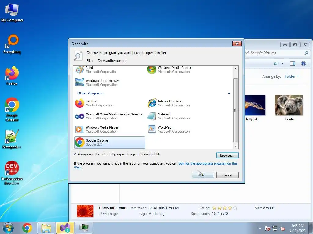Open Notepad++ desktop shortcut
Viewport: 313px width, 234px height.
pos(12,139)
